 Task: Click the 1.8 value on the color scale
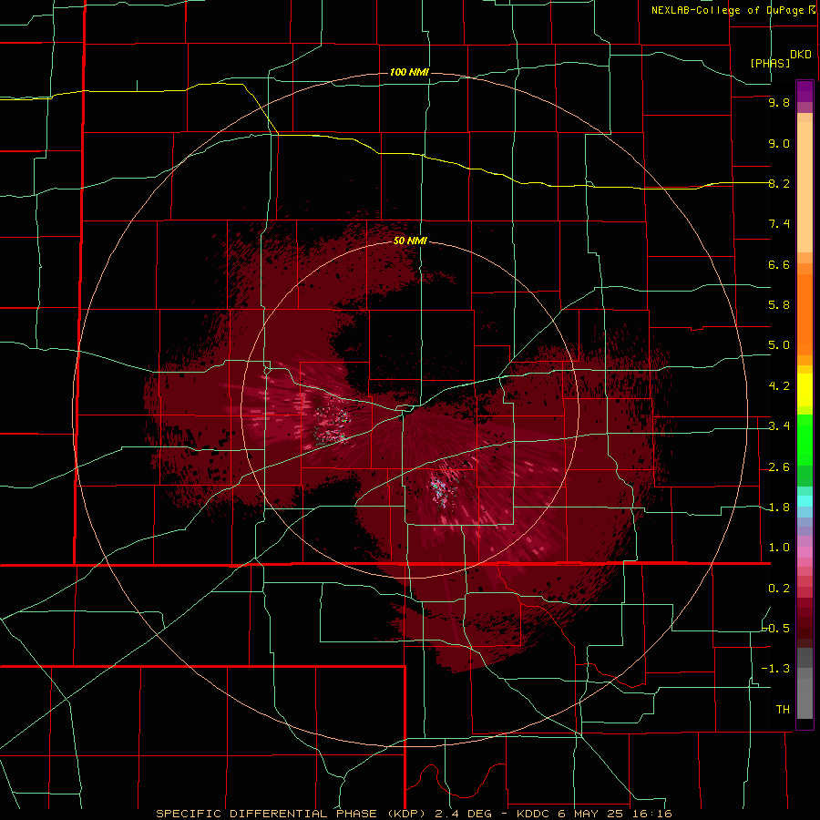779,507
